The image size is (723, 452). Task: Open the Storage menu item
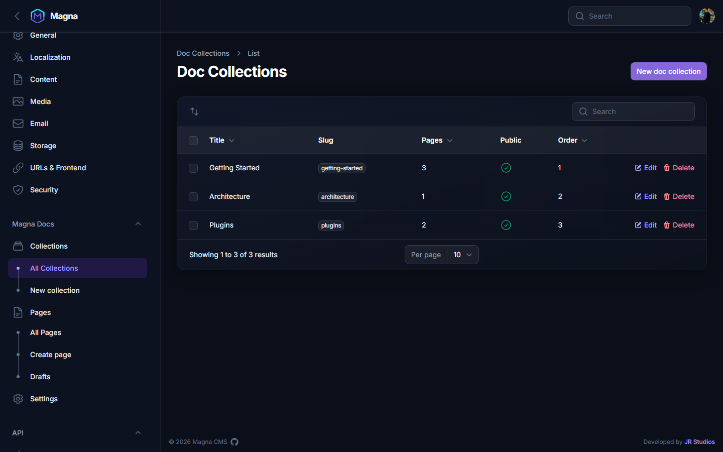77,146
